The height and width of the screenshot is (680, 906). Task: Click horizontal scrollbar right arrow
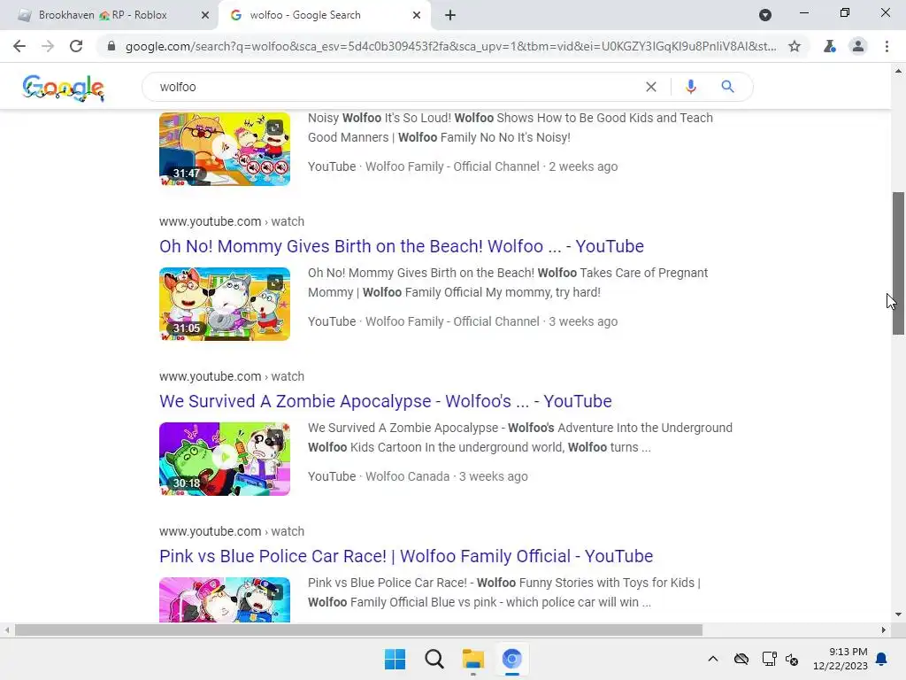tap(884, 630)
